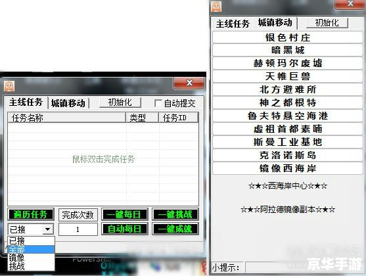Move to 虚祖首都素喃

(288, 129)
